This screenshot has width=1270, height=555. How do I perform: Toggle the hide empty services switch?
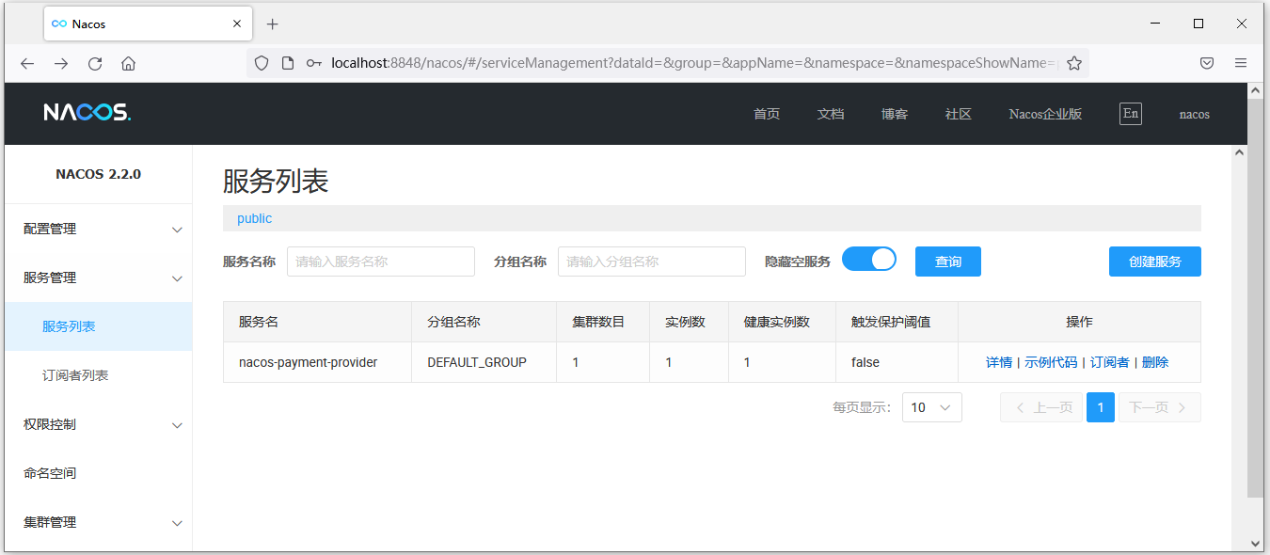869,260
